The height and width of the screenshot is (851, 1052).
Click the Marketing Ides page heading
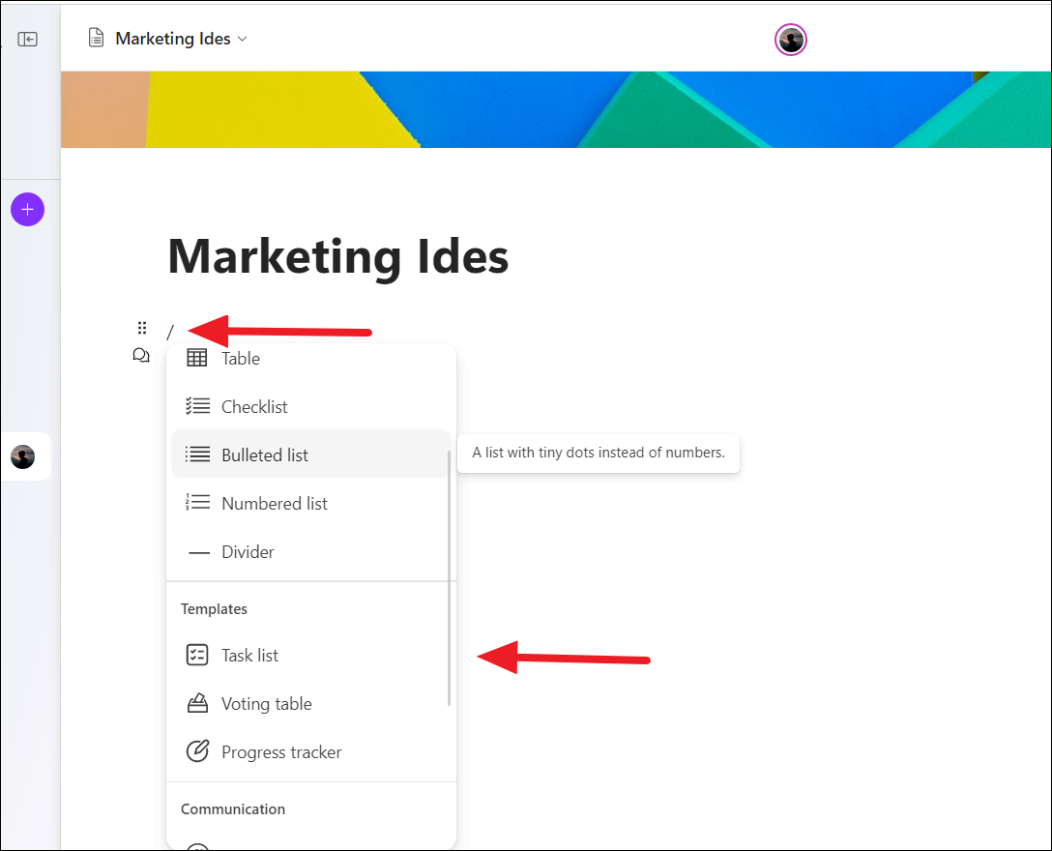pyautogui.click(x=338, y=256)
